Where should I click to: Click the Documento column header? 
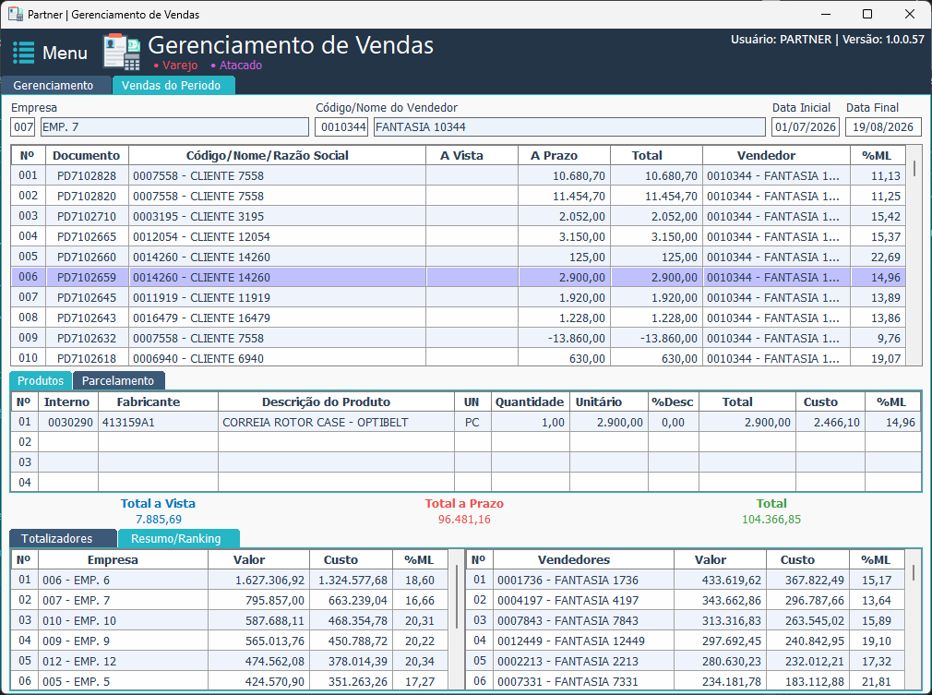87,156
